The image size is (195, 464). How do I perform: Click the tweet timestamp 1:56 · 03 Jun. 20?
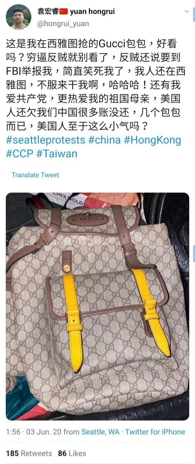[33, 432]
